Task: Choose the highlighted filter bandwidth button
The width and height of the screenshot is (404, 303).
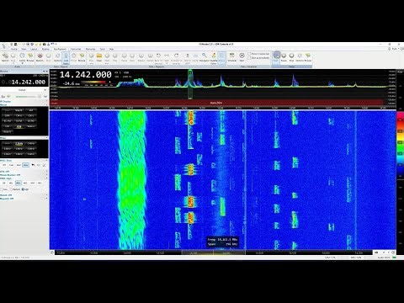Action: pos(19,144)
